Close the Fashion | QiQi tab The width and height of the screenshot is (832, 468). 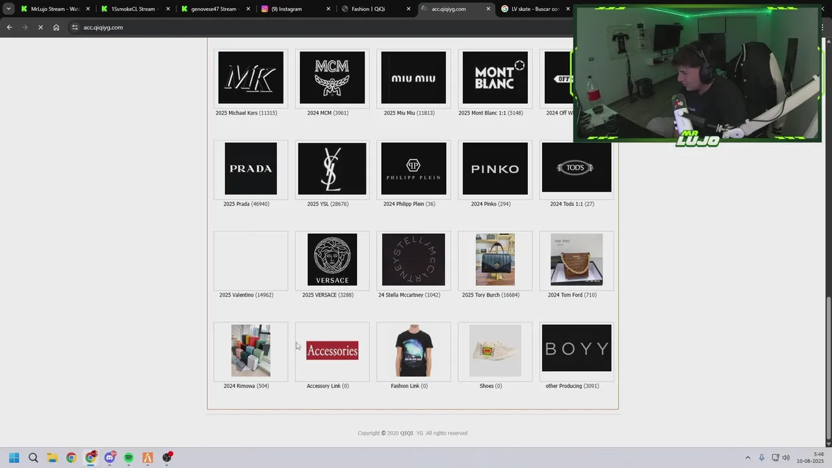click(x=409, y=9)
